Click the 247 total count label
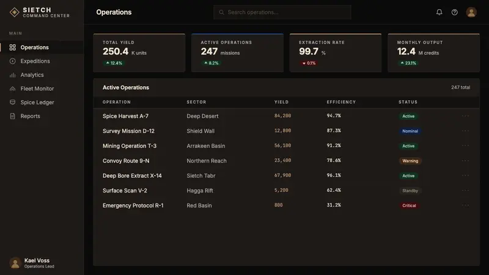Viewport: 489px width, 275px height. click(461, 87)
